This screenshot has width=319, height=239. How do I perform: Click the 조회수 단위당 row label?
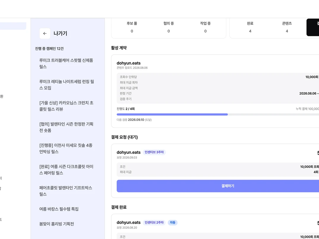pyautogui.click(x=128, y=77)
